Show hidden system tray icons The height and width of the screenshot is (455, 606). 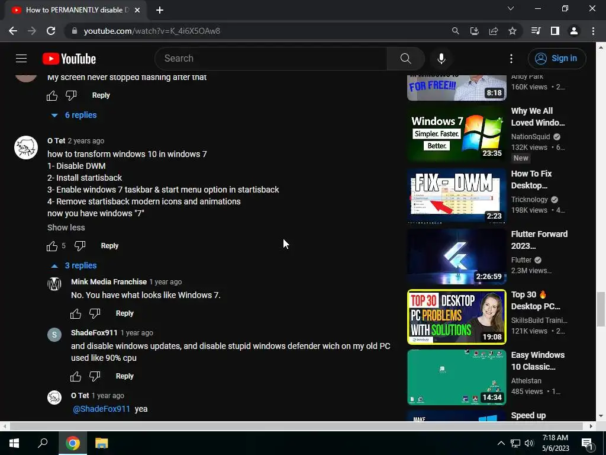(x=501, y=443)
